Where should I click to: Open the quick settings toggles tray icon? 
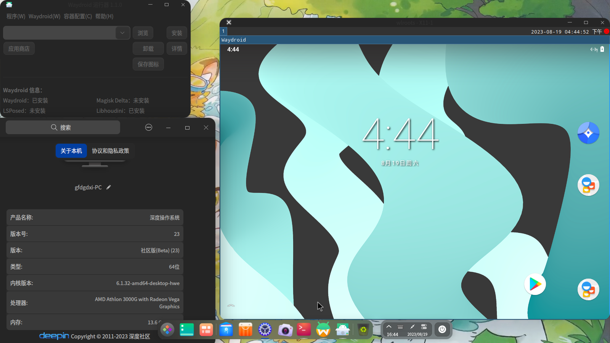pos(424,327)
